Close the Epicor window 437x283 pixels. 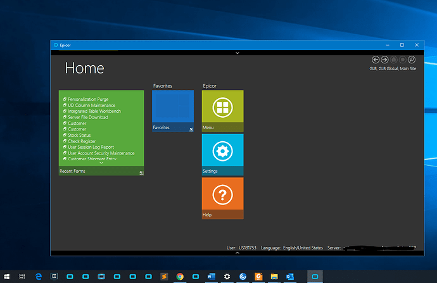point(417,45)
